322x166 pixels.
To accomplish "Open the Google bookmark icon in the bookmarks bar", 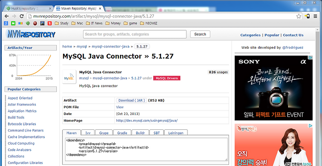I will click(6, 23).
